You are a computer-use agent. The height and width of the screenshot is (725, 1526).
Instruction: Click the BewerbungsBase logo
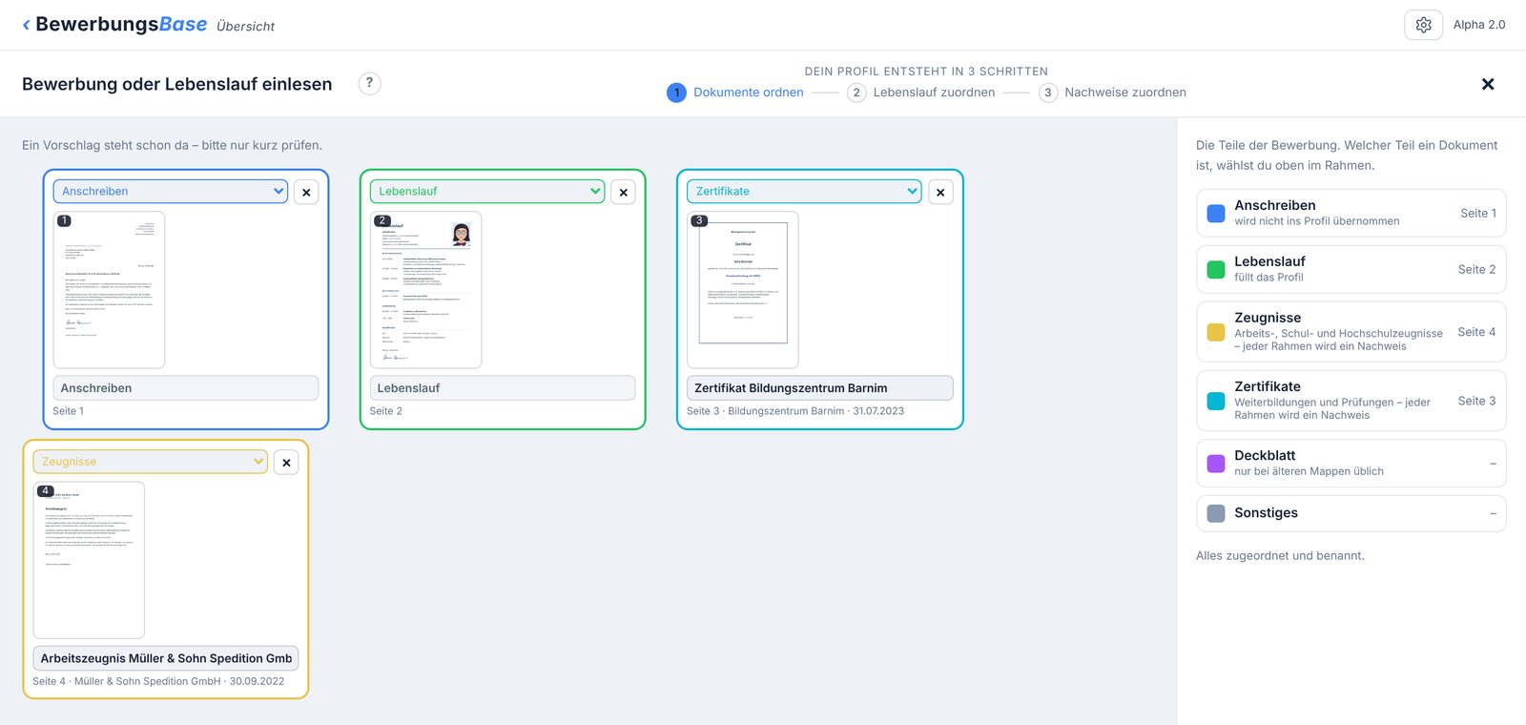pyautogui.click(x=121, y=25)
